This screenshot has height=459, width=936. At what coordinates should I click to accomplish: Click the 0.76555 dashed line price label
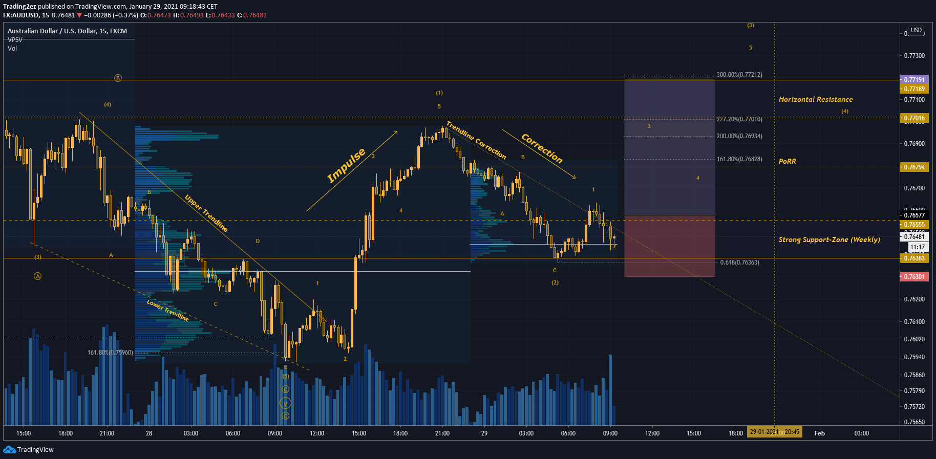click(914, 224)
